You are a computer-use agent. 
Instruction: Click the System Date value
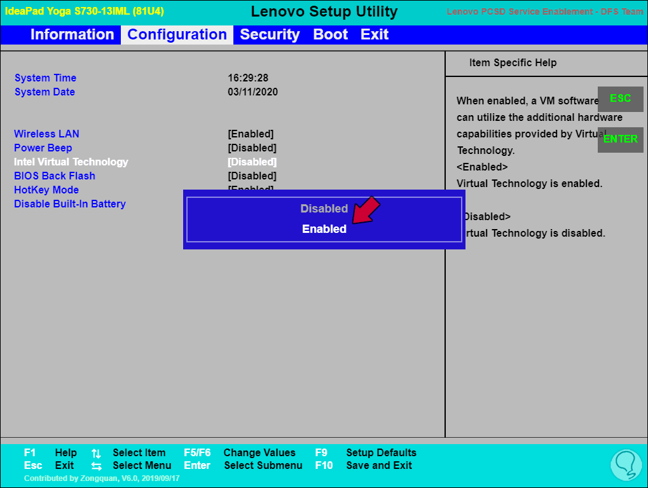click(252, 92)
